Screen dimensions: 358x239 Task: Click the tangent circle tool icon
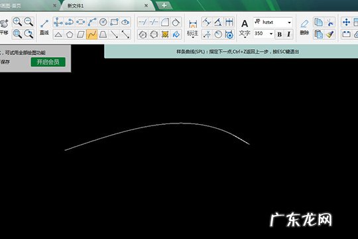click(x=176, y=22)
